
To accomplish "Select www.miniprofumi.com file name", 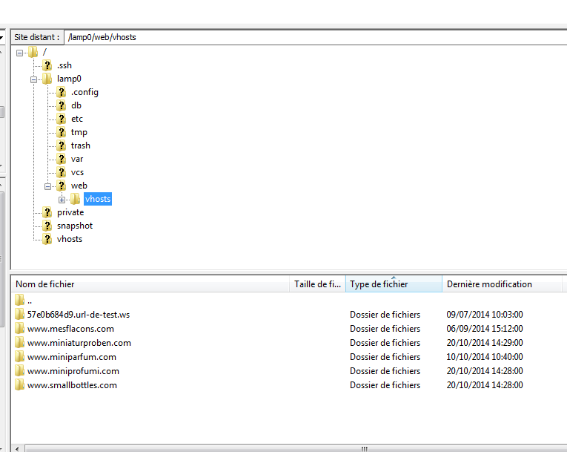I will [73, 371].
